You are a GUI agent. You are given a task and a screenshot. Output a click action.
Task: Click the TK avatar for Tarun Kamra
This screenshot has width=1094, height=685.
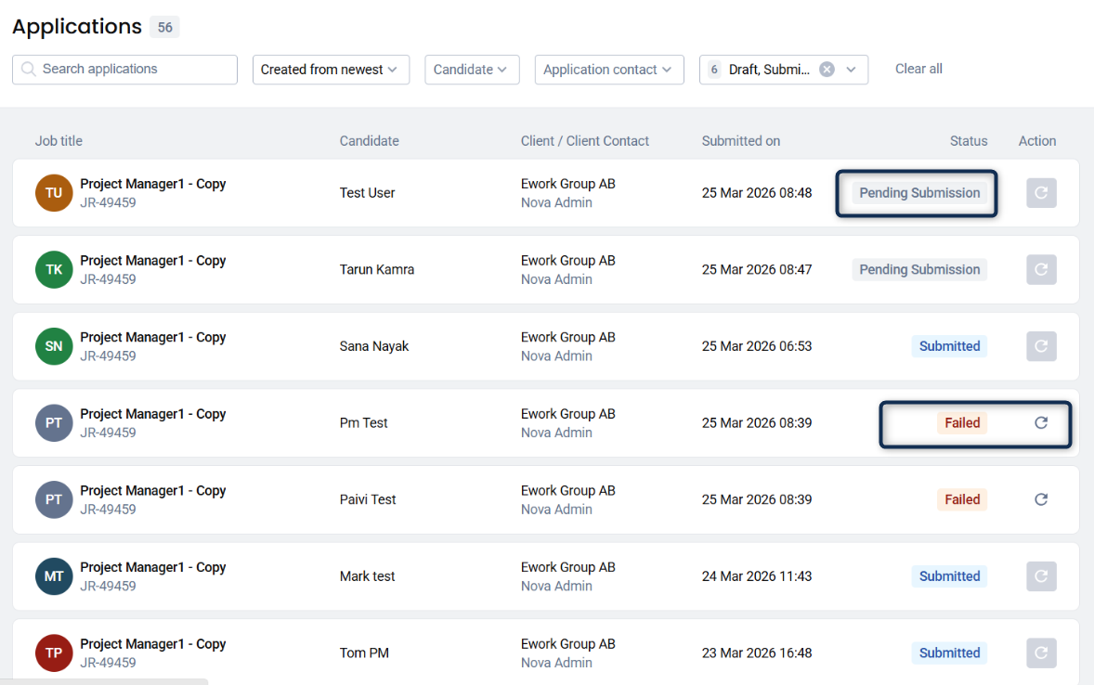pos(54,269)
